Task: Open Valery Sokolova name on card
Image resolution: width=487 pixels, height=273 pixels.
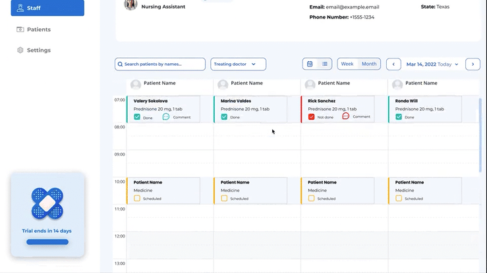Action: [x=151, y=101]
